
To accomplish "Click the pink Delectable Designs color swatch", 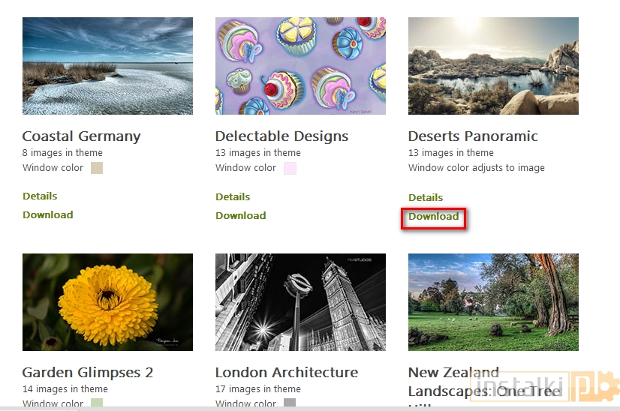I will (290, 168).
